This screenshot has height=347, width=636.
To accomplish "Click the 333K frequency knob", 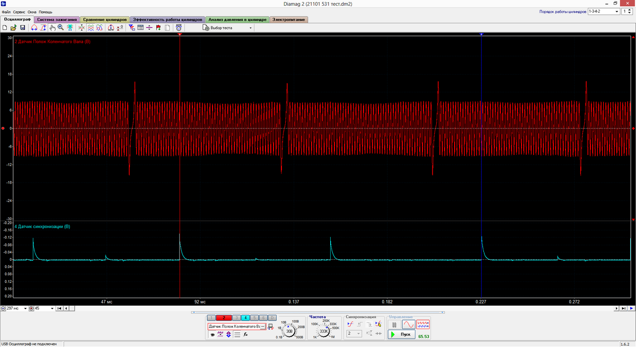I will [x=324, y=331].
